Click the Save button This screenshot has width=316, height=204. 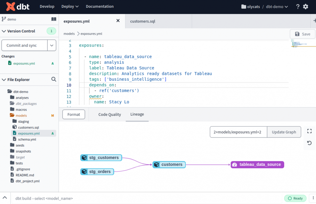click(302, 34)
